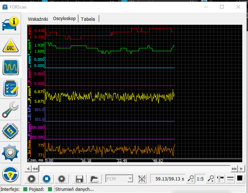Open the DTC trouble codes section
This screenshot has width=248, height=193.
click(x=10, y=45)
